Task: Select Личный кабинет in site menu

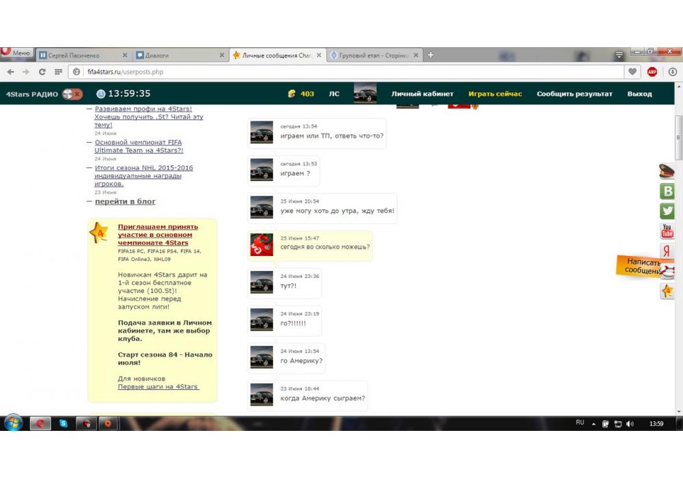Action: click(422, 94)
